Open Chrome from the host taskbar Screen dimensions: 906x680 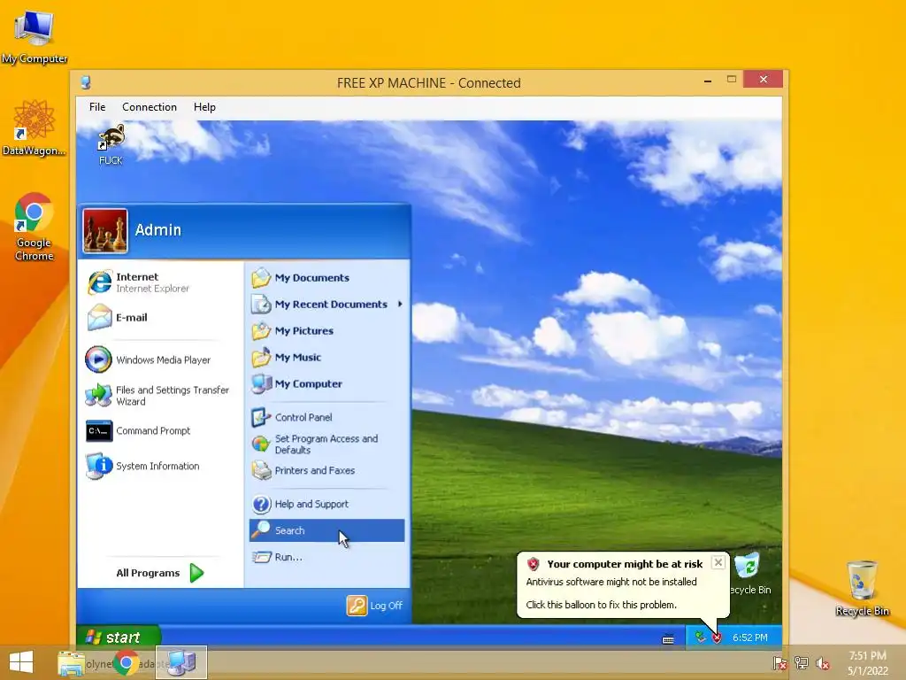(127, 662)
